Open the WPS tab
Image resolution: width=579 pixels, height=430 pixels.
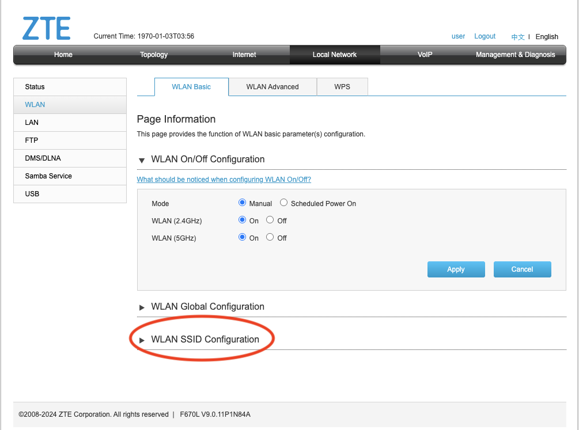click(342, 86)
